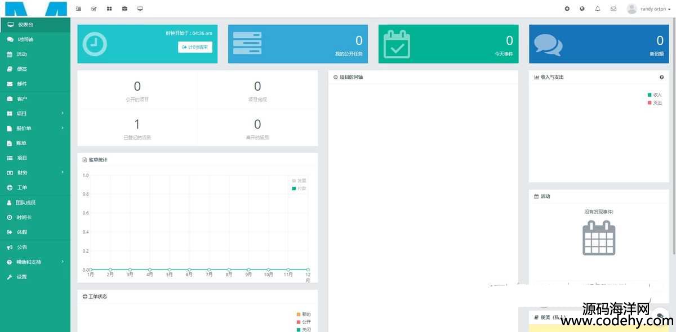The image size is (676, 332).
Task: Click the 工单状态 lifebuoy title icon
Action: pos(84,297)
